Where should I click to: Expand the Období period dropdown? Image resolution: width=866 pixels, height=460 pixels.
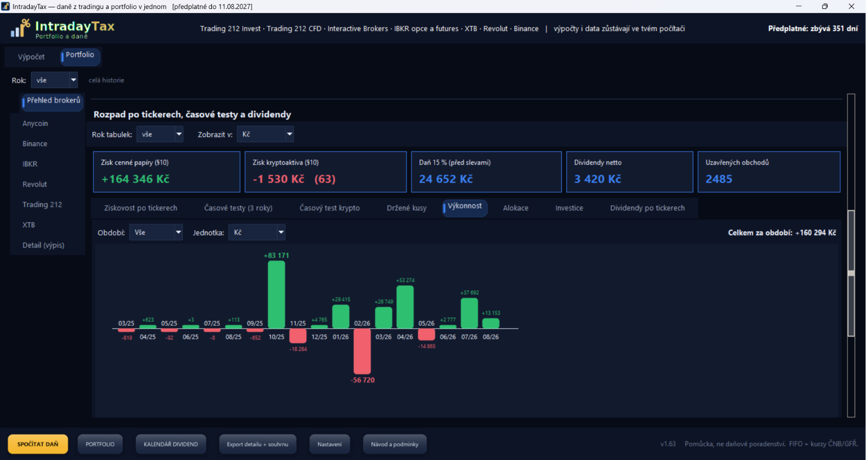point(156,232)
